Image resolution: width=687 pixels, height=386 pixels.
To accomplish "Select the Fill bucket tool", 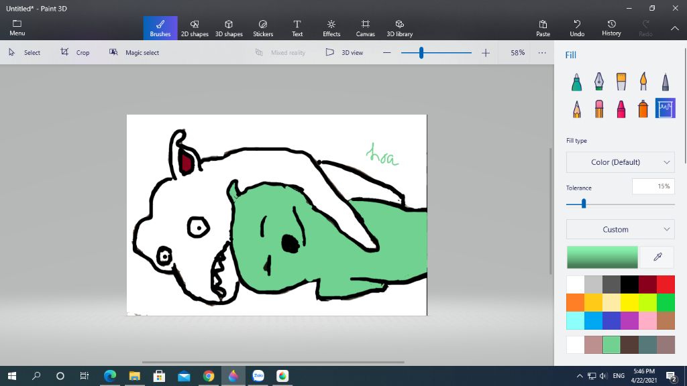I will click(666, 108).
